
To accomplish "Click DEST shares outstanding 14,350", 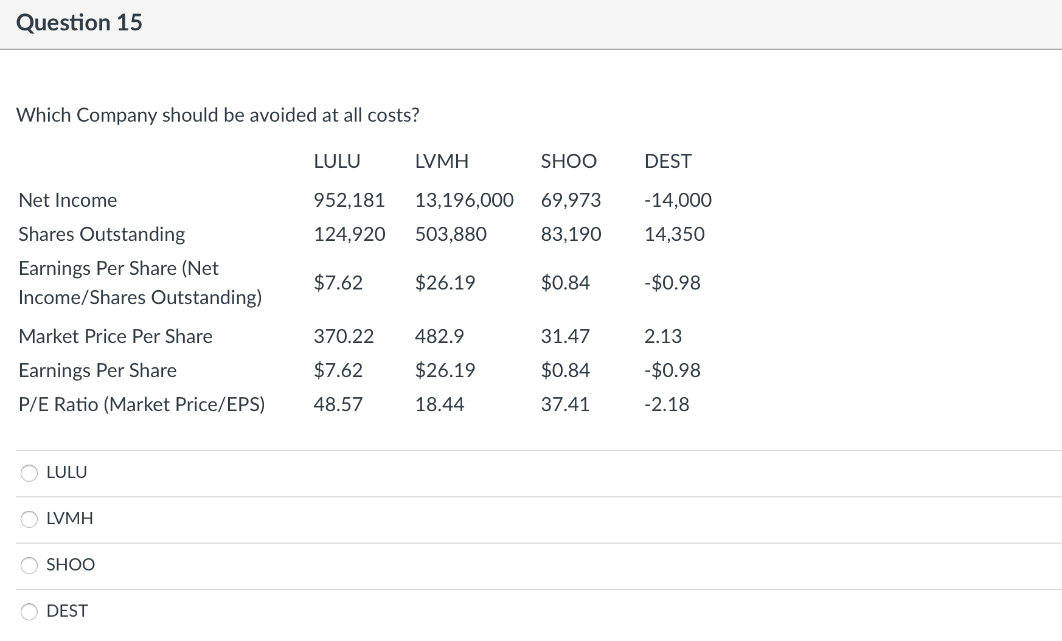I will point(675,234).
